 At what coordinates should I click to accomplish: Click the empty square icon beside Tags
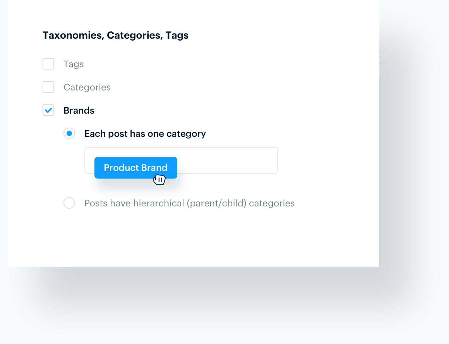(x=48, y=64)
